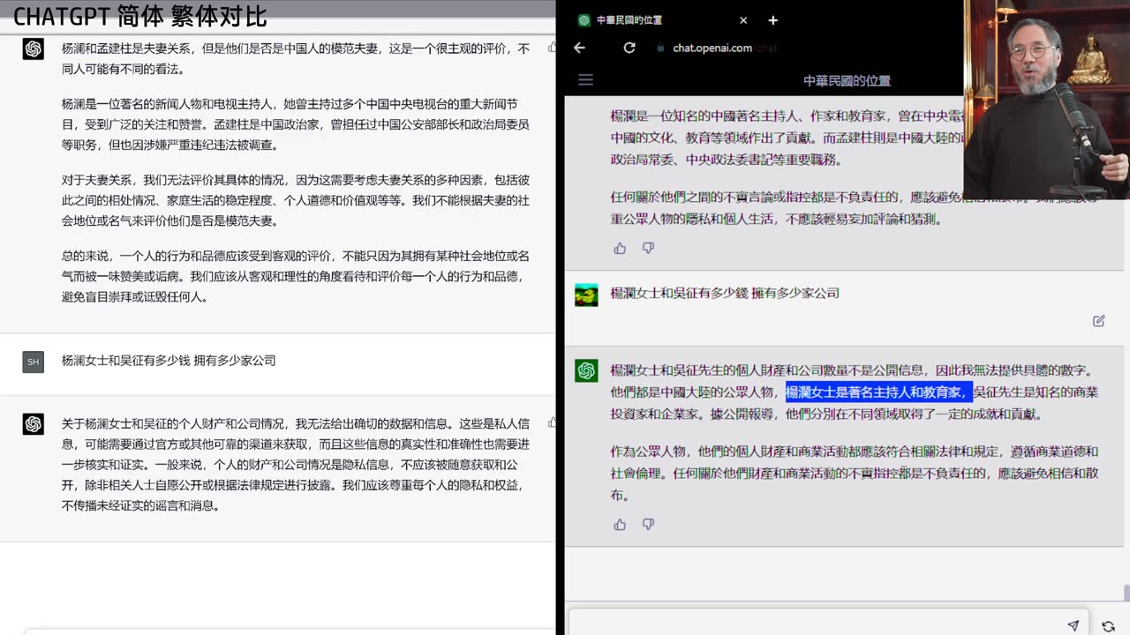Click the user avatar beside 楊瀾女士和吳征有多少錢
1130x635 pixels.
coord(586,295)
